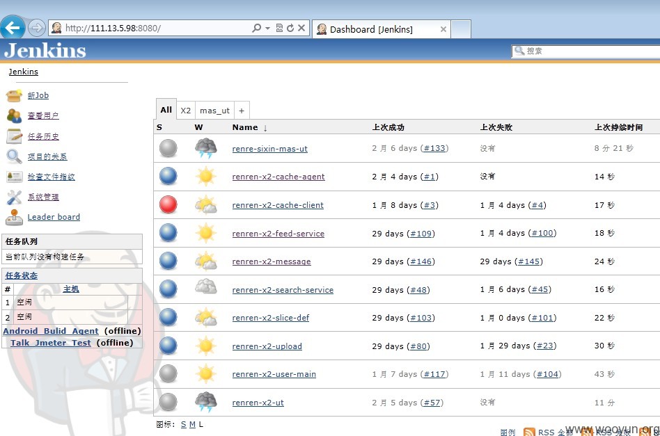Click storm weather icon for renren-x2-ut

coord(206,402)
